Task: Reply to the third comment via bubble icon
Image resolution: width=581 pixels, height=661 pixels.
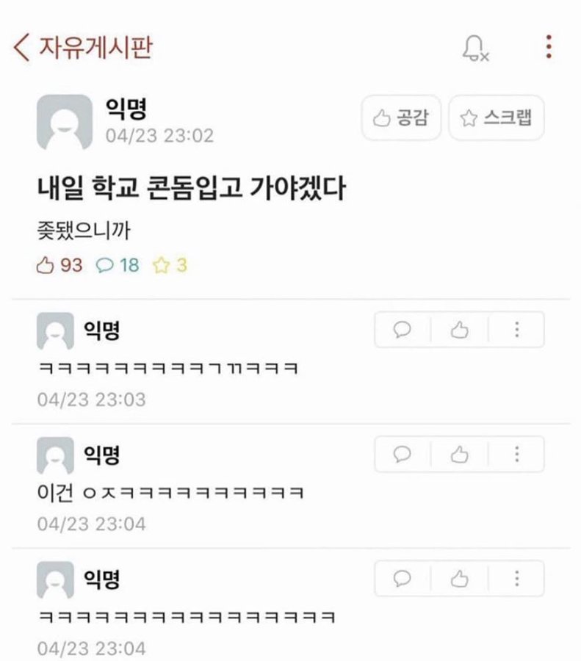Action: (403, 579)
